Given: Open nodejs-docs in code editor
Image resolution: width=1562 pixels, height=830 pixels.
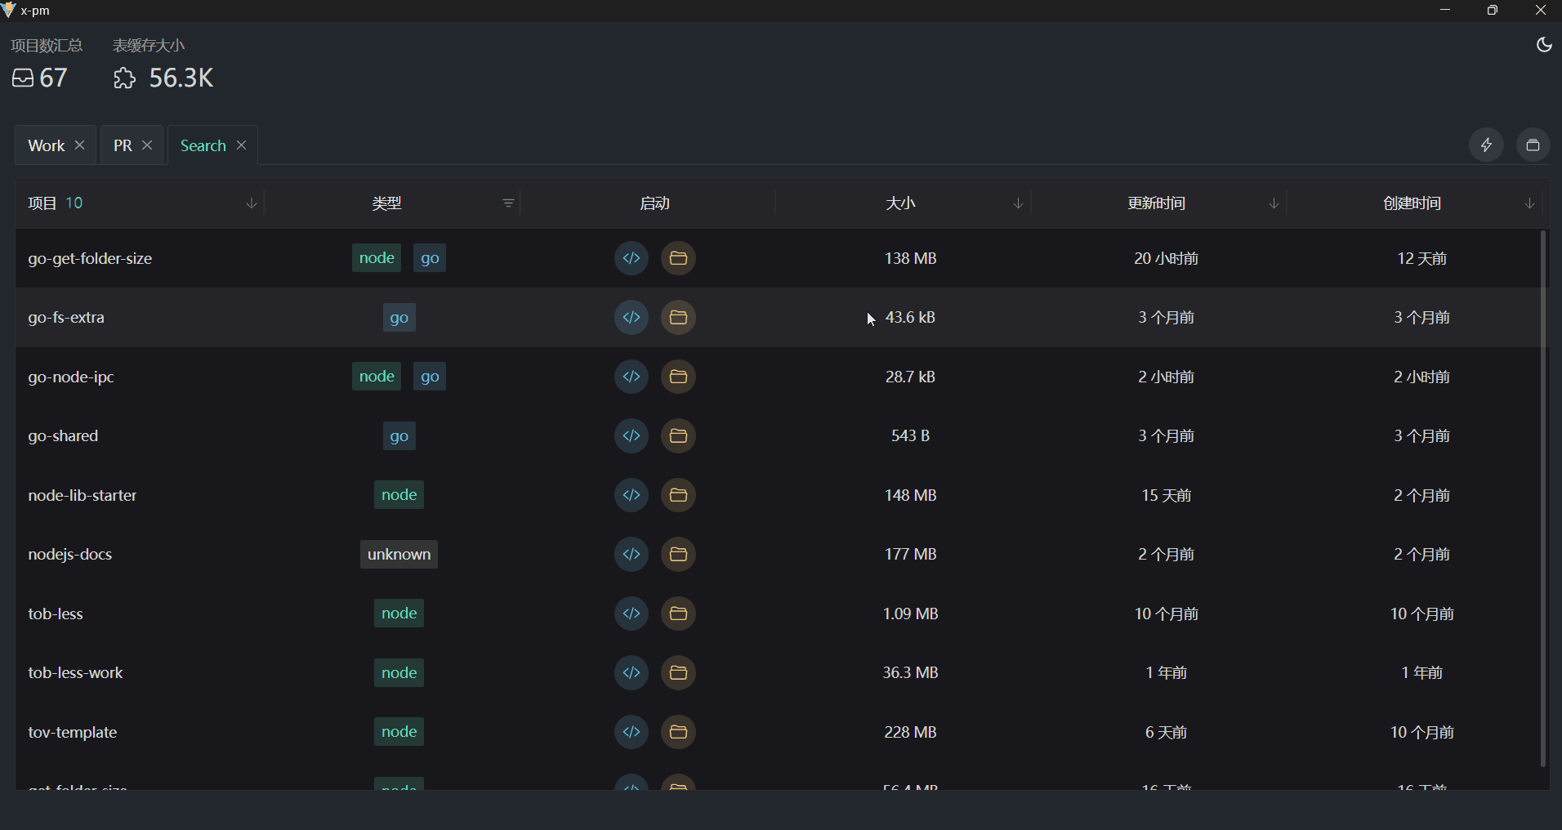Looking at the screenshot, I should [x=631, y=554].
